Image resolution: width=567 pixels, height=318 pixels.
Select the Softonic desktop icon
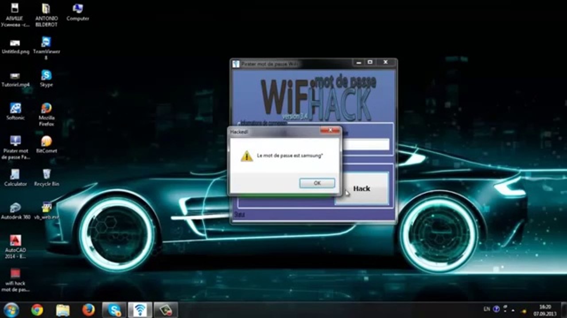pos(15,112)
